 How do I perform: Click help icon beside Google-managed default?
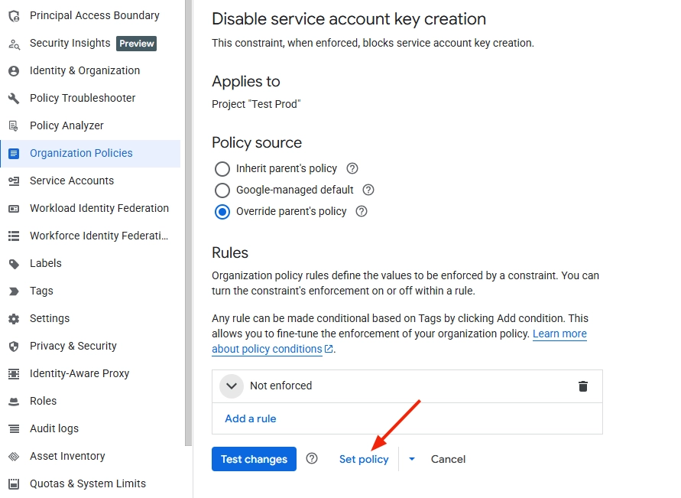(x=368, y=190)
